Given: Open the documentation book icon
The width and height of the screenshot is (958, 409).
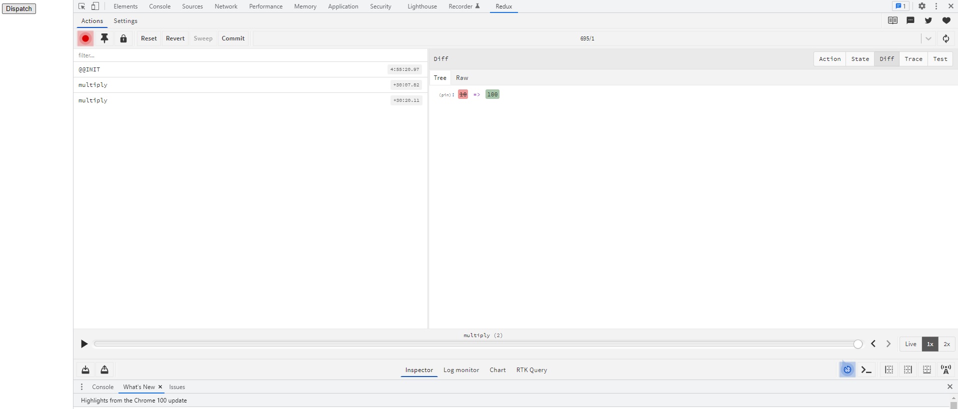Looking at the screenshot, I should point(892,20).
